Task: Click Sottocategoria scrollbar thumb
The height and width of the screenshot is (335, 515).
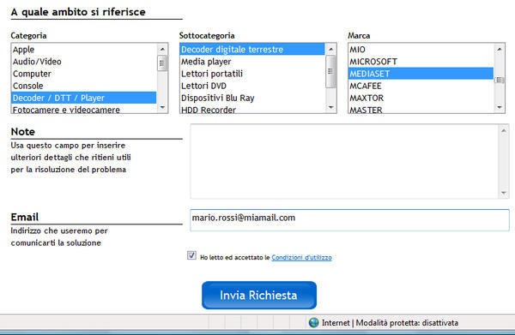Action: (330, 71)
